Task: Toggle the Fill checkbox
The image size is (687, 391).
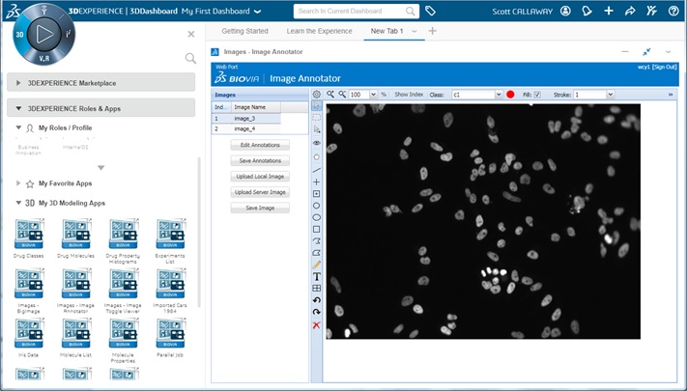Action: (537, 95)
